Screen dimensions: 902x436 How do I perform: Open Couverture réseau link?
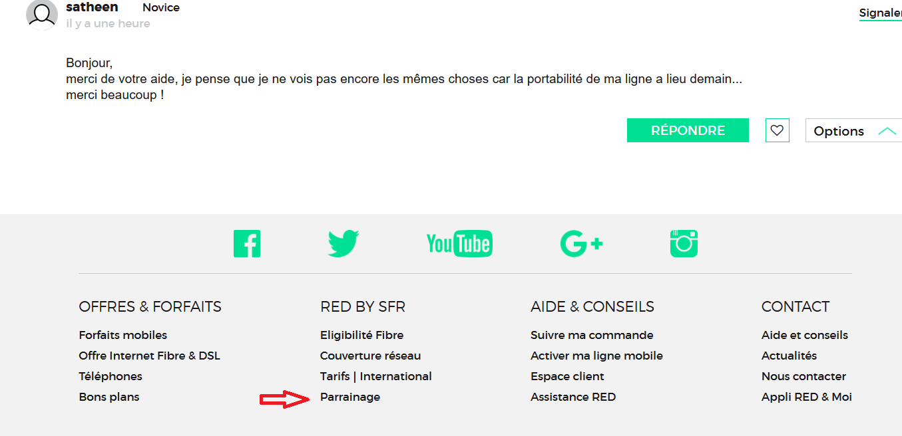tap(371, 356)
